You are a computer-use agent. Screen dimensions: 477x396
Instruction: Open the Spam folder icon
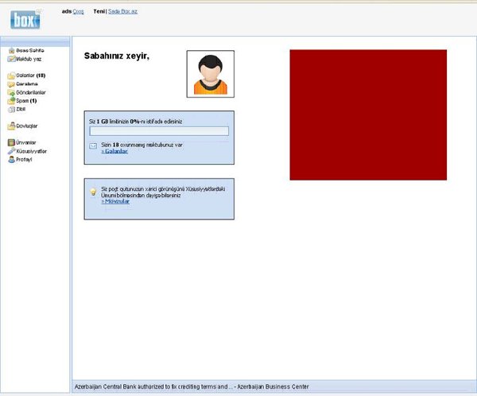[11, 101]
